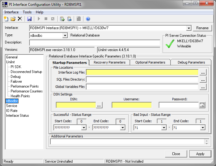Image resolution: width=216 pixels, height=166 pixels.
Task: Open the Help menu
Action: 39,12
